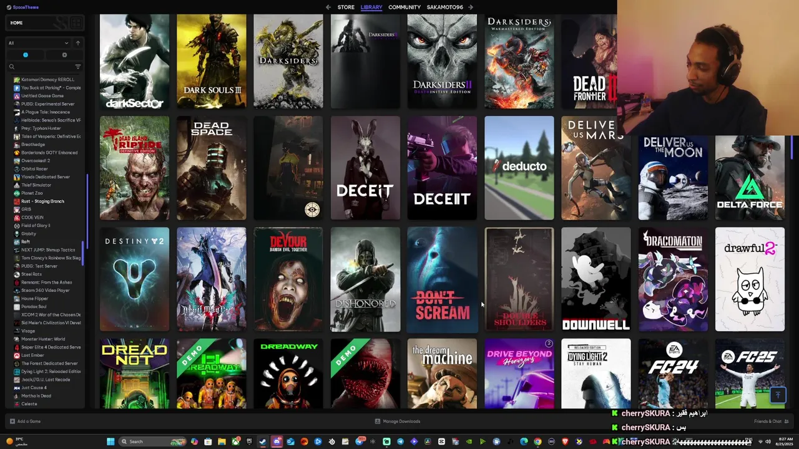
Task: Click GRIS icon in sidebar list
Action: click(x=17, y=210)
